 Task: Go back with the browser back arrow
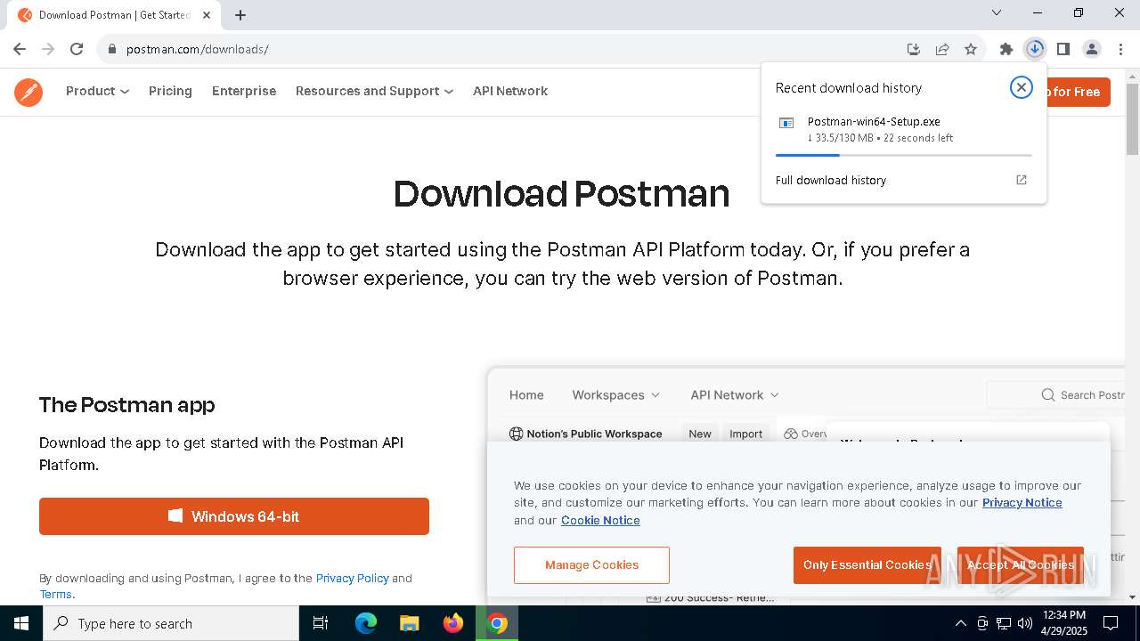coord(20,49)
